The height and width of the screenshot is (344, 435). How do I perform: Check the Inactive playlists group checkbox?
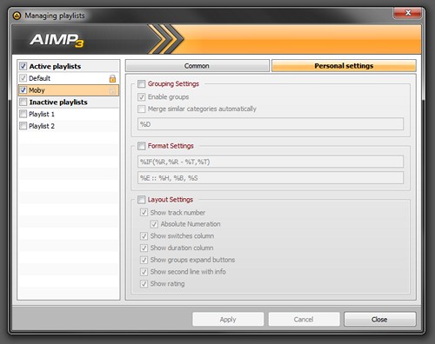tap(23, 102)
